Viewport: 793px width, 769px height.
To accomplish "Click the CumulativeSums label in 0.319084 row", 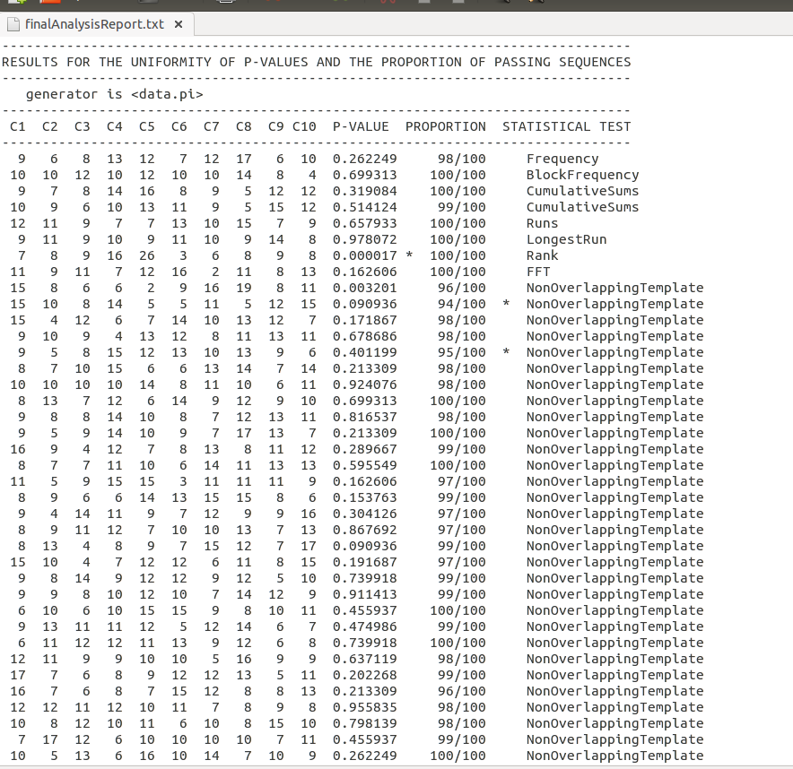I will pos(582,191).
